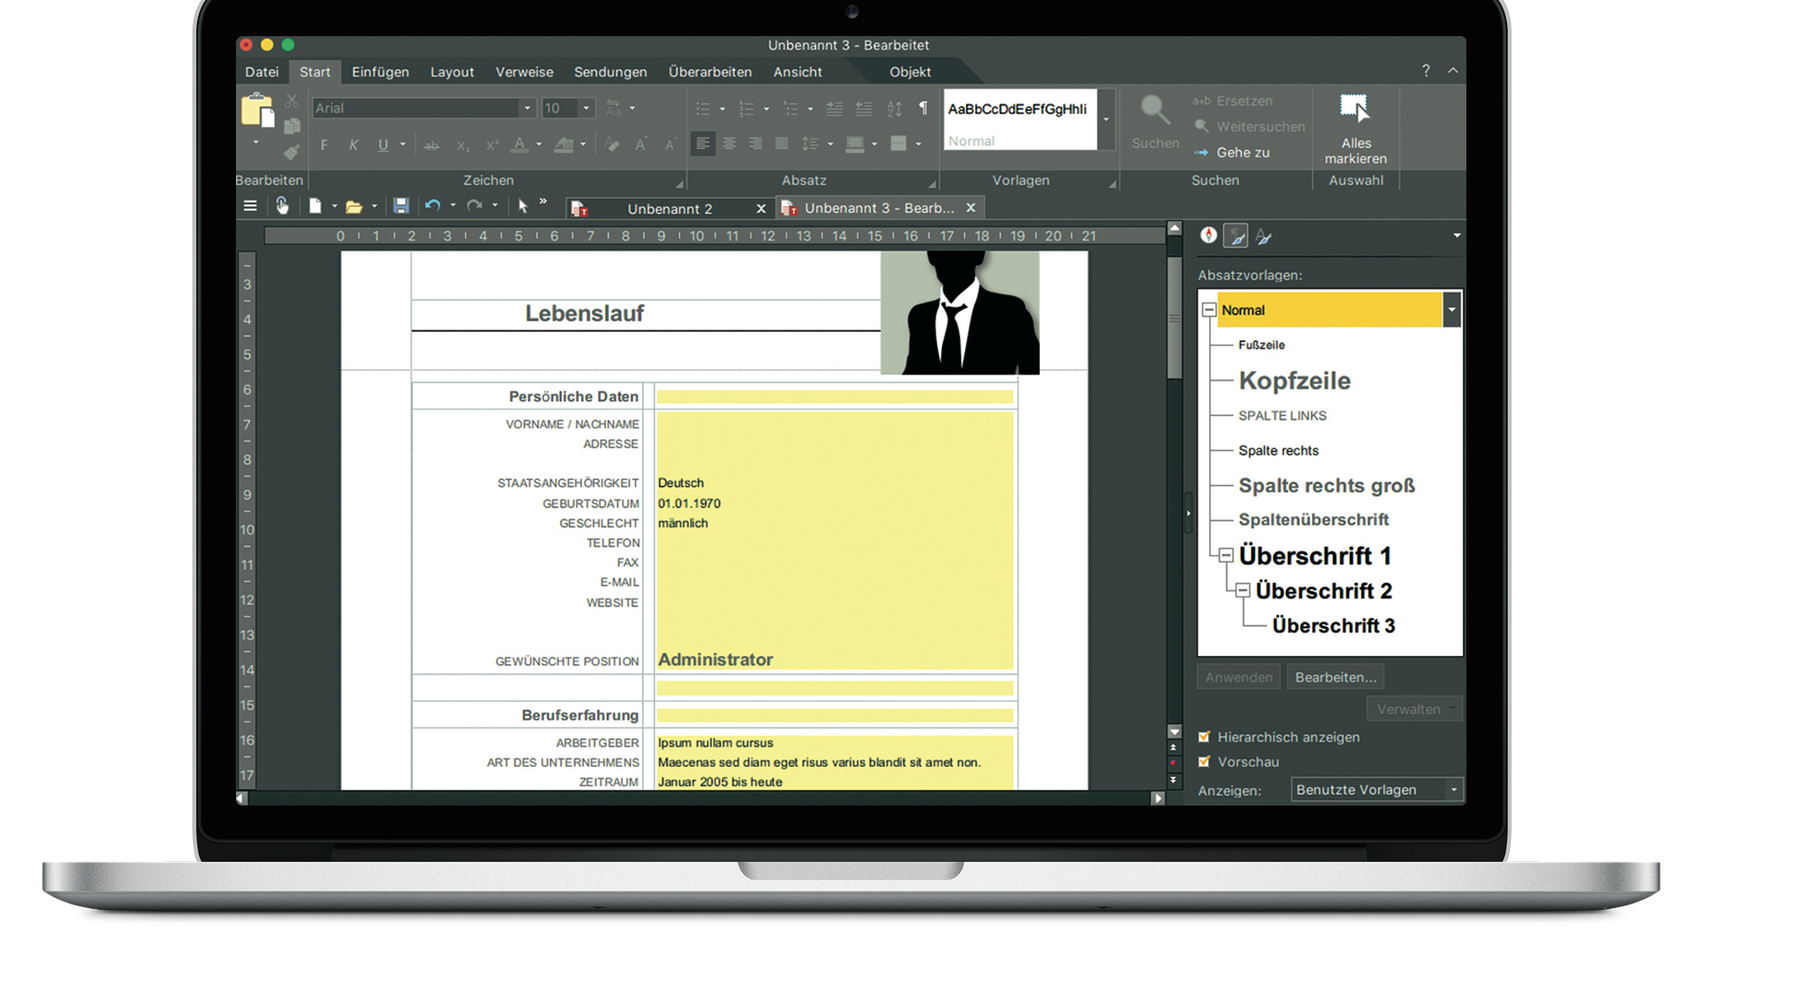Show formatting marks with the pilcrow icon
The image size is (1793, 986).
(922, 108)
